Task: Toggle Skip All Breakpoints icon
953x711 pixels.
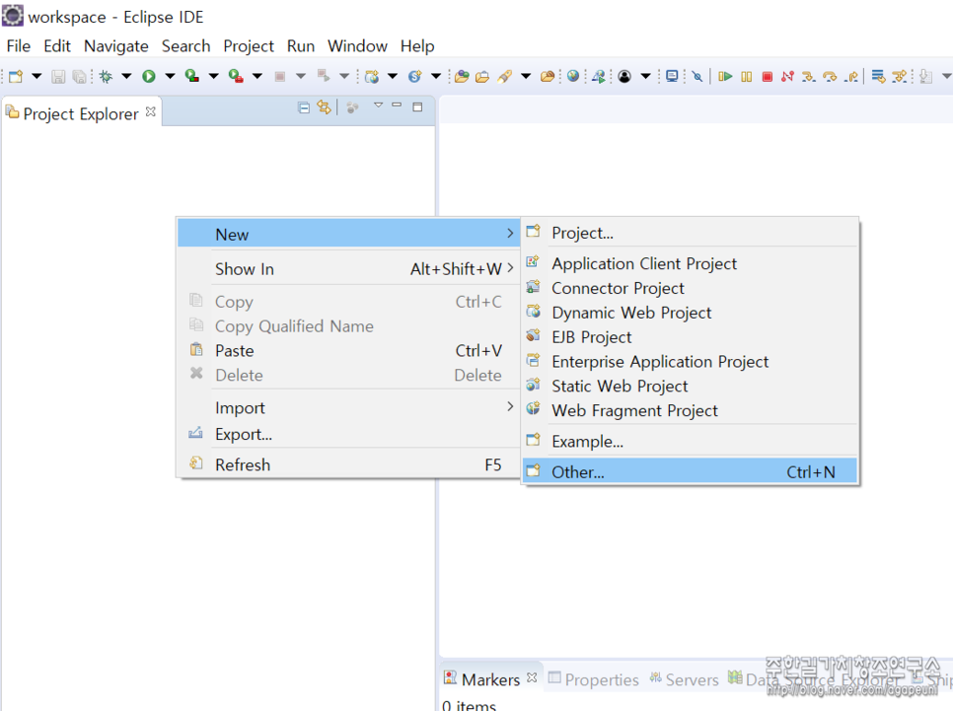Action: tap(697, 76)
